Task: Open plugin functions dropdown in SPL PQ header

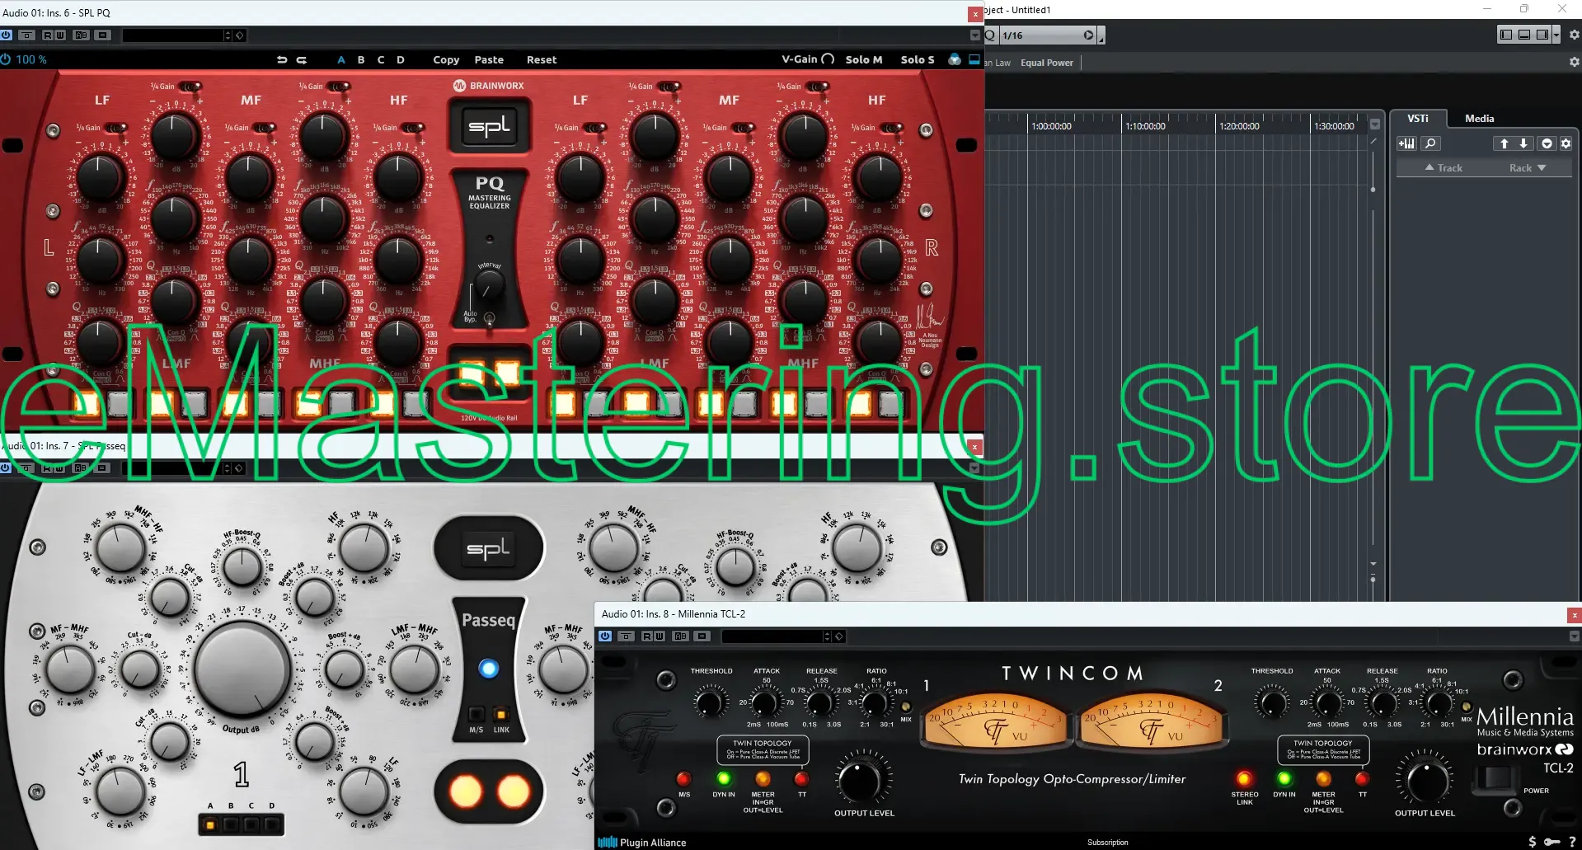Action: pos(975,35)
